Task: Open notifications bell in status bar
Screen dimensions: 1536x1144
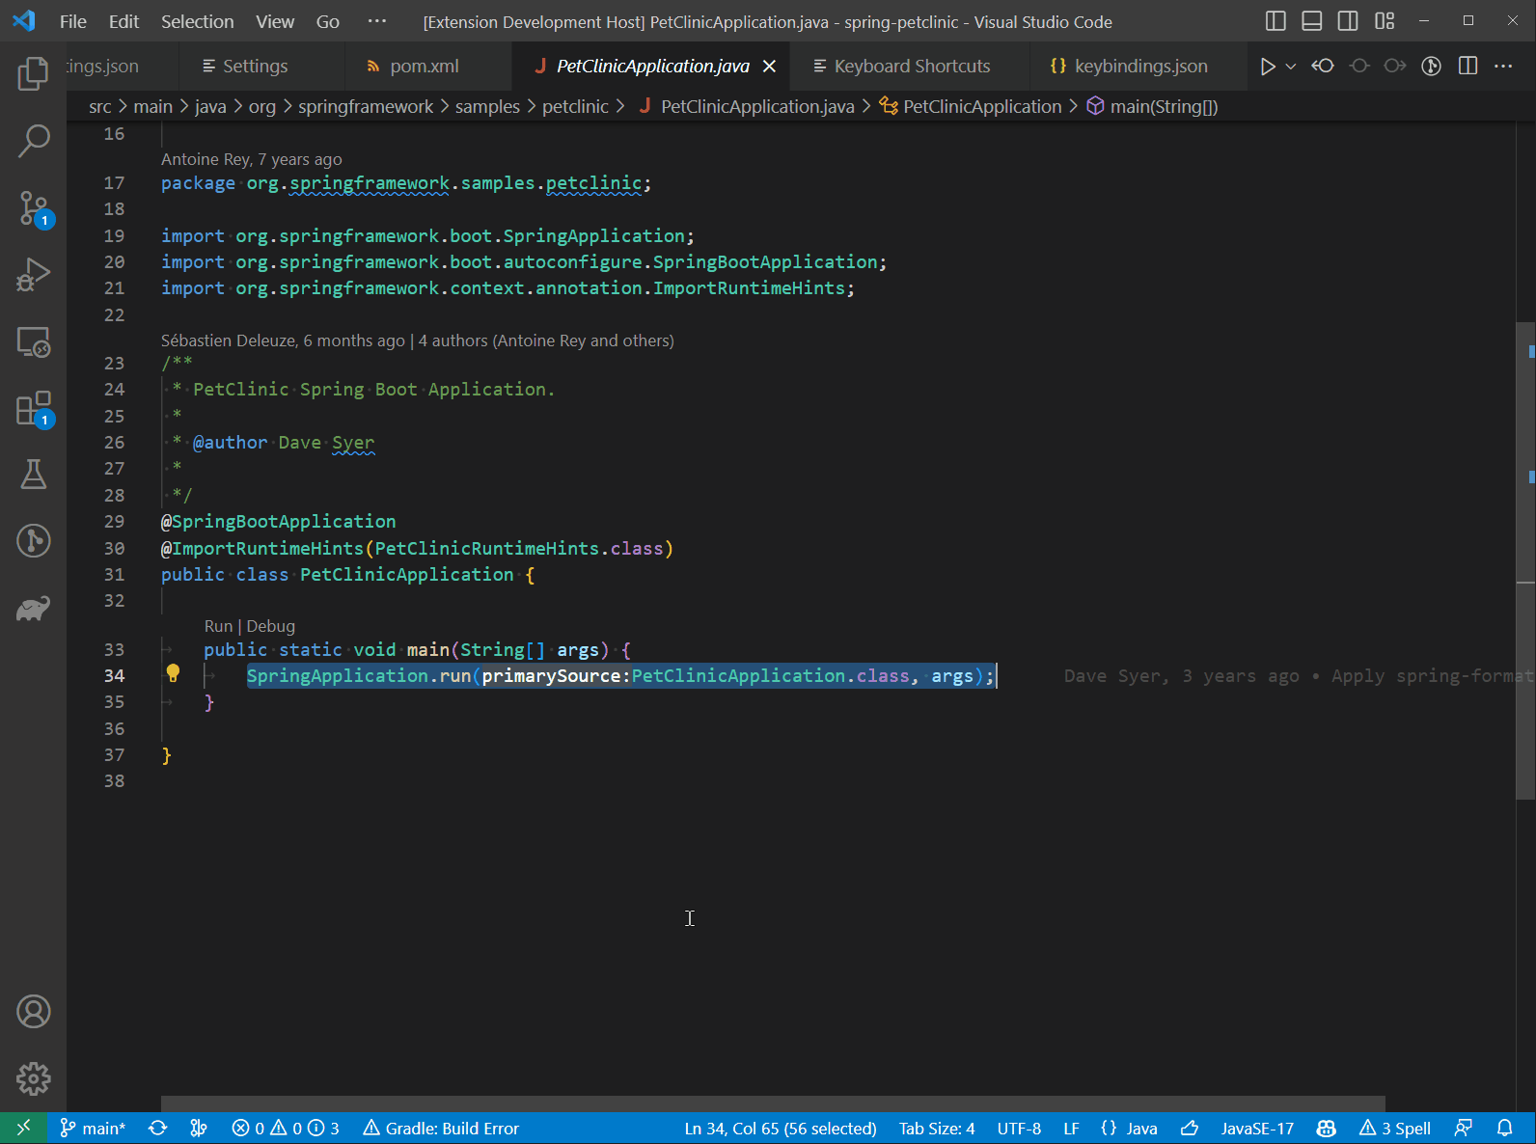Action: coord(1504,1128)
